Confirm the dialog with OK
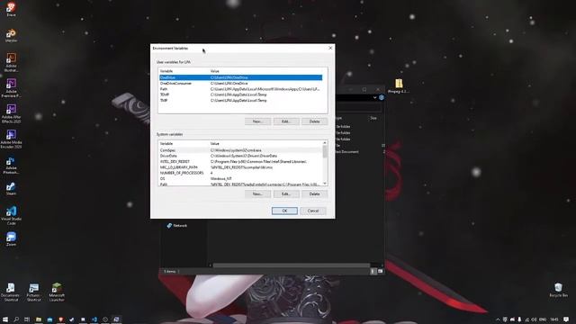Screen dimensions: 576x324 click(284, 211)
